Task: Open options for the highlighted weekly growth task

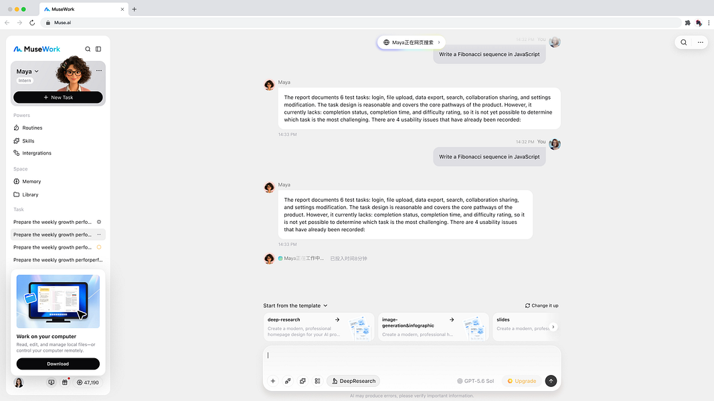Action: (99, 235)
